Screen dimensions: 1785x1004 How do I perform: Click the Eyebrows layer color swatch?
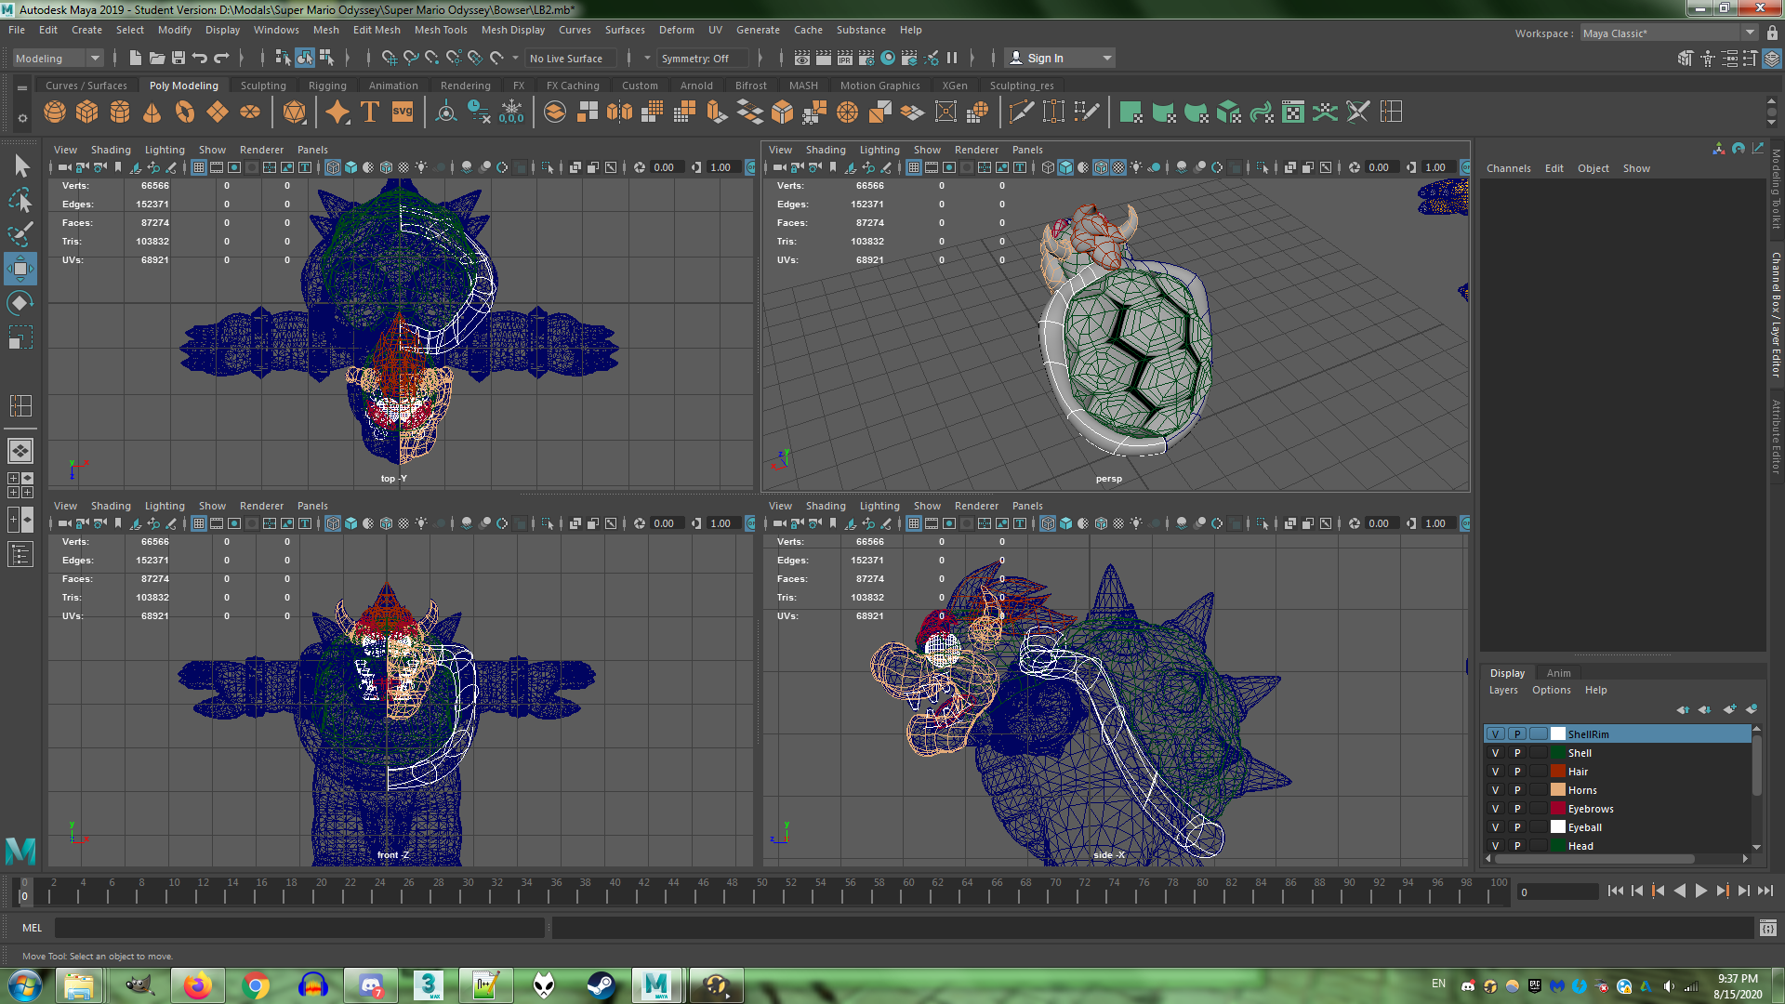(1558, 808)
